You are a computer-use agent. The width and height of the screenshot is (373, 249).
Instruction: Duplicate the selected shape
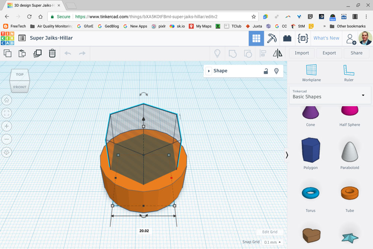point(37,53)
